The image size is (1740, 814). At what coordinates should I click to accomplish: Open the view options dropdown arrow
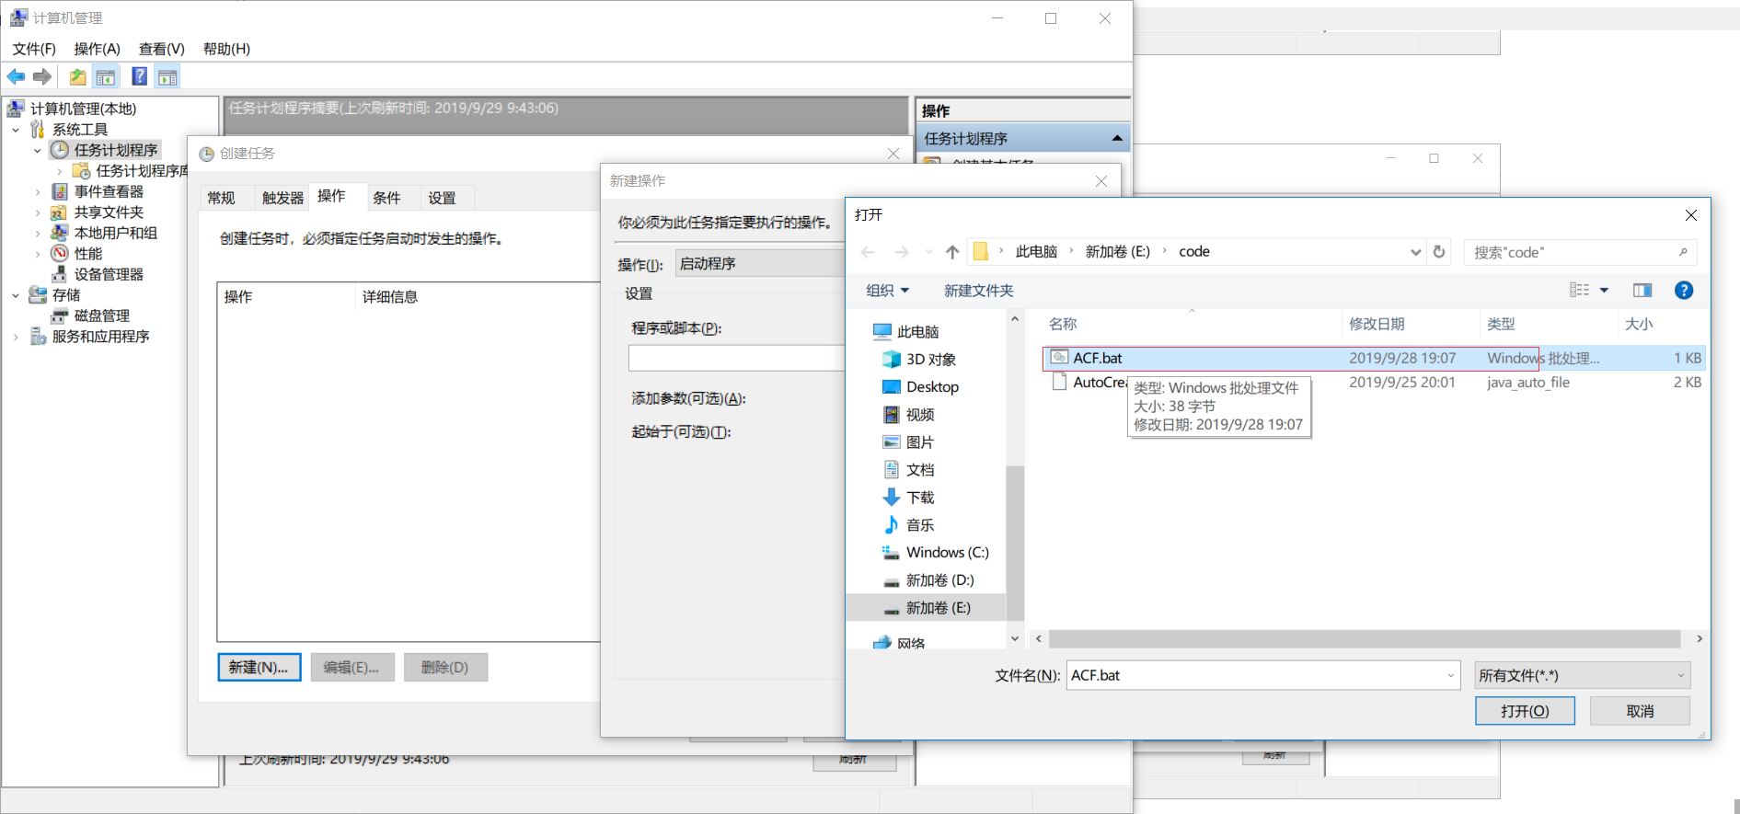pos(1604,291)
